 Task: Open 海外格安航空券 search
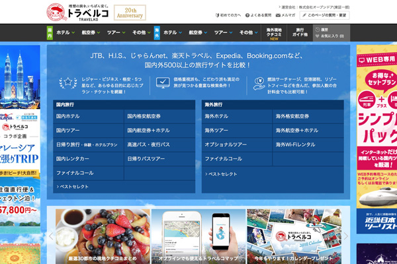tap(308, 116)
